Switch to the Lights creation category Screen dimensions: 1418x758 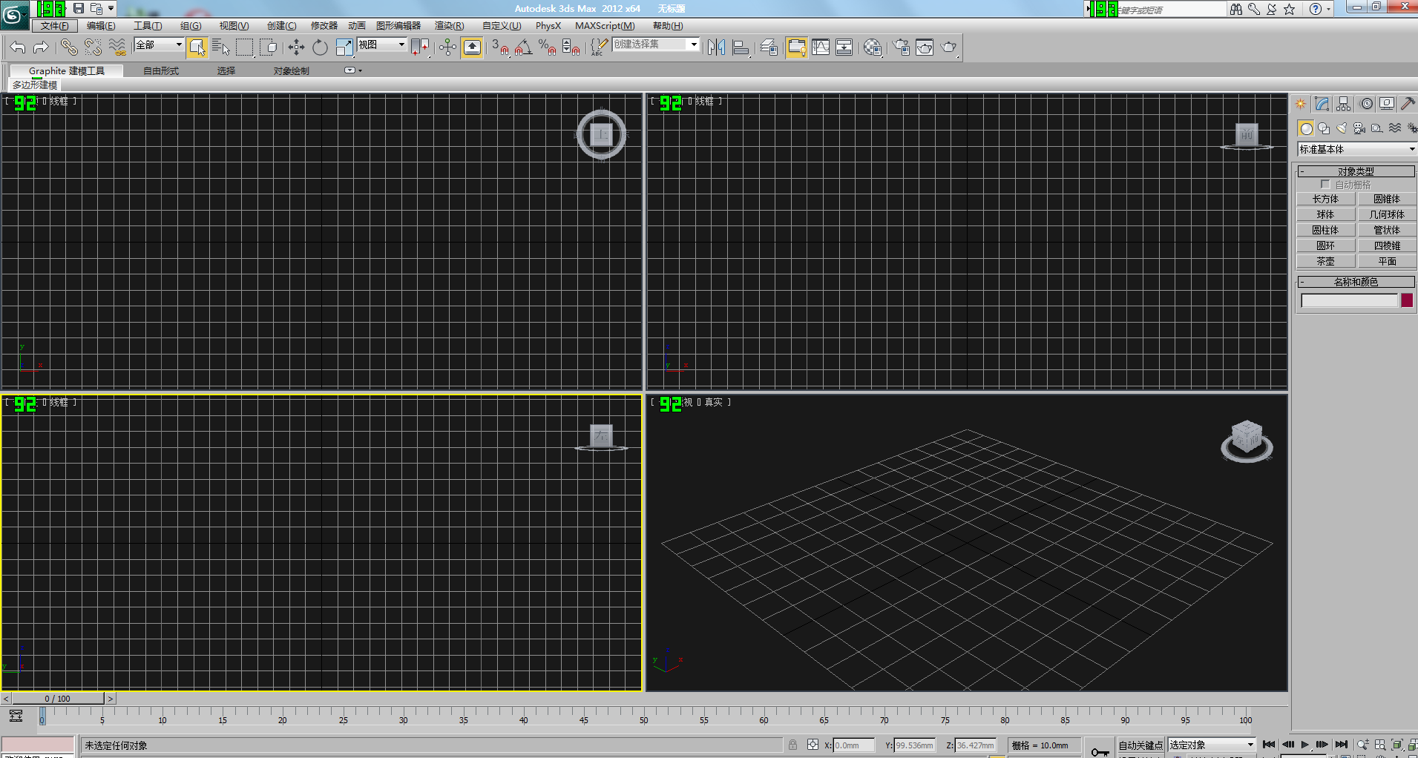[x=1342, y=128]
